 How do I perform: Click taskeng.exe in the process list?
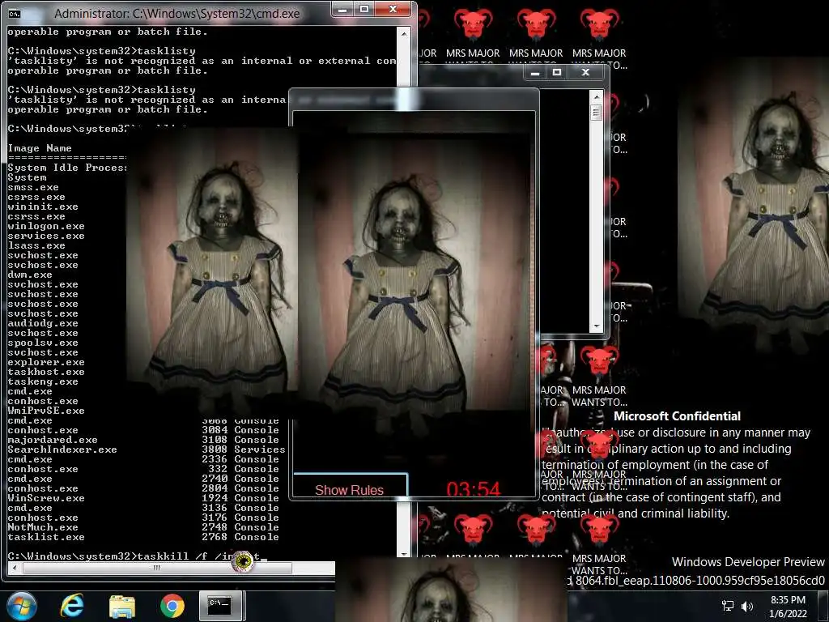(43, 381)
